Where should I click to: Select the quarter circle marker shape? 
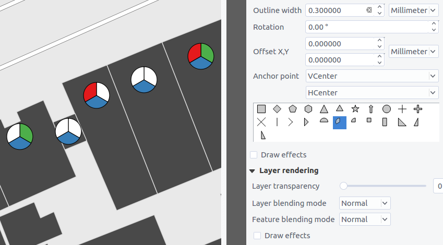pos(353,120)
